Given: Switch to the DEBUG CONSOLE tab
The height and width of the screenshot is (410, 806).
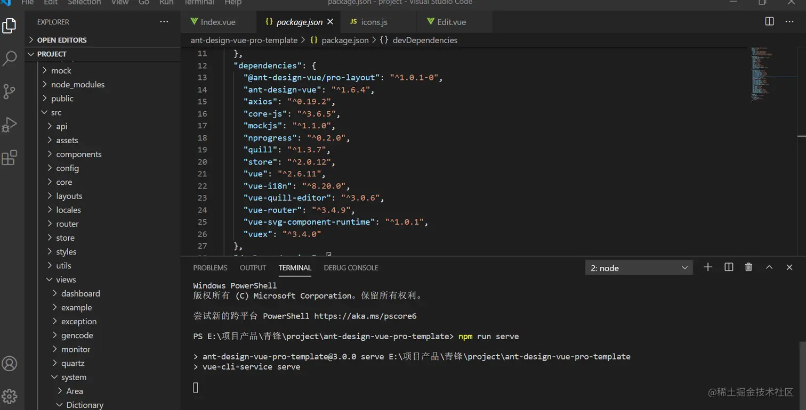Looking at the screenshot, I should (x=351, y=268).
